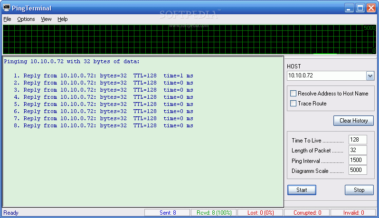Click the 'Sent: 8' status panel

click(167, 213)
